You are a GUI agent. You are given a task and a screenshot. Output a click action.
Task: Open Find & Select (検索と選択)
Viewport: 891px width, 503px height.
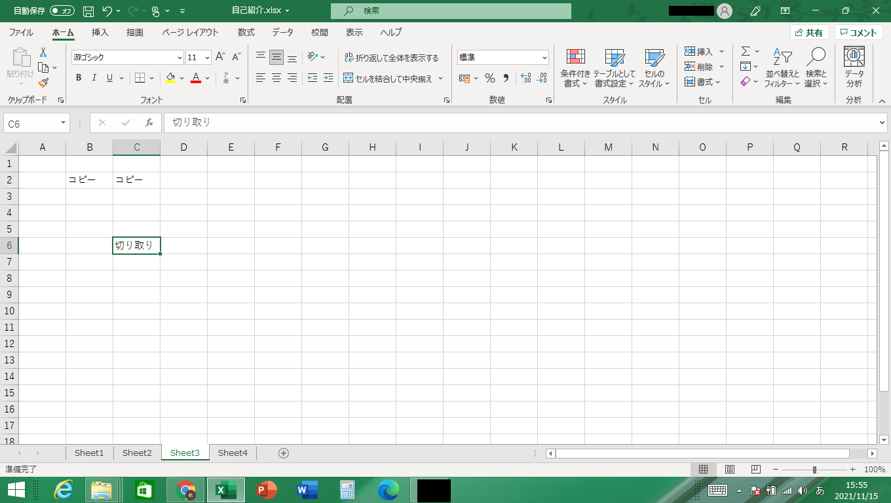pos(816,68)
